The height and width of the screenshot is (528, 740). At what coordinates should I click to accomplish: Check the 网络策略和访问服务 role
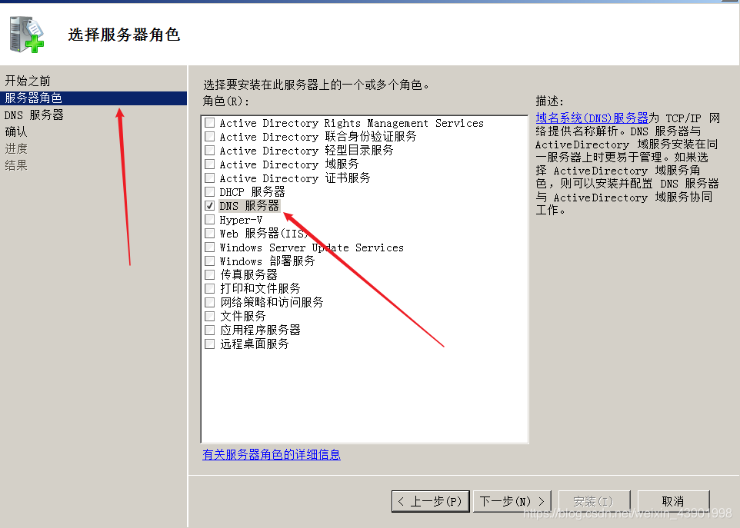(x=209, y=302)
